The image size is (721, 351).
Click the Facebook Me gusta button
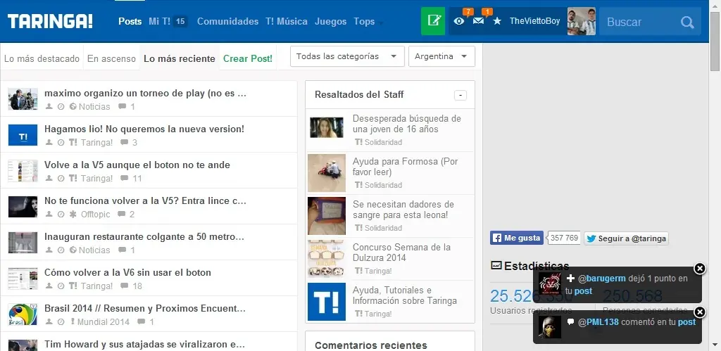point(516,238)
